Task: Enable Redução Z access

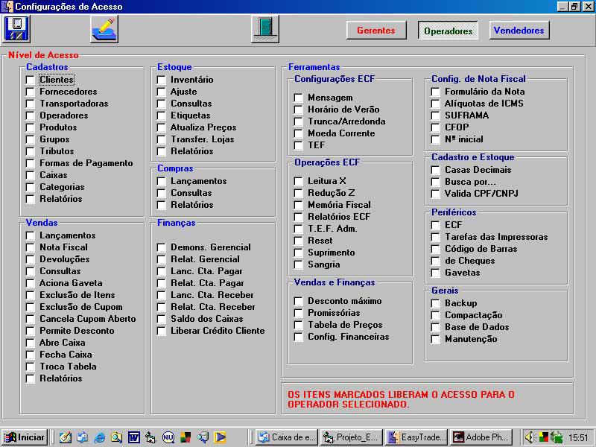Action: tap(299, 193)
